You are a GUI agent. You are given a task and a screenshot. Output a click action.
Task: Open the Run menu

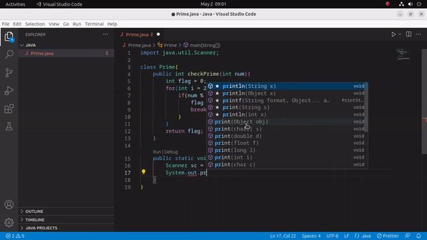(77, 24)
